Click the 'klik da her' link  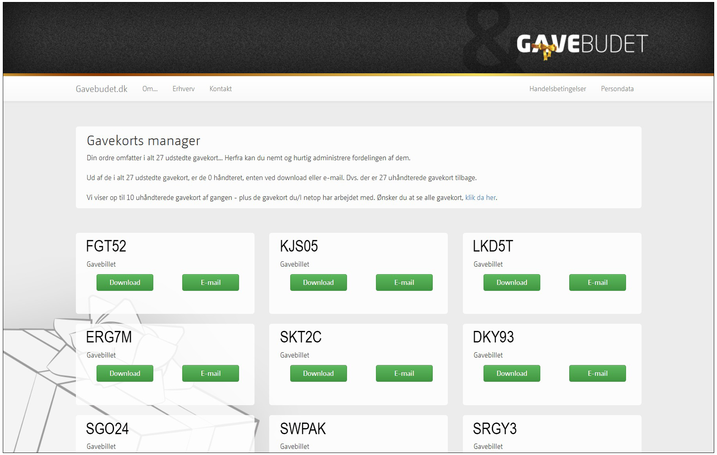coord(480,198)
